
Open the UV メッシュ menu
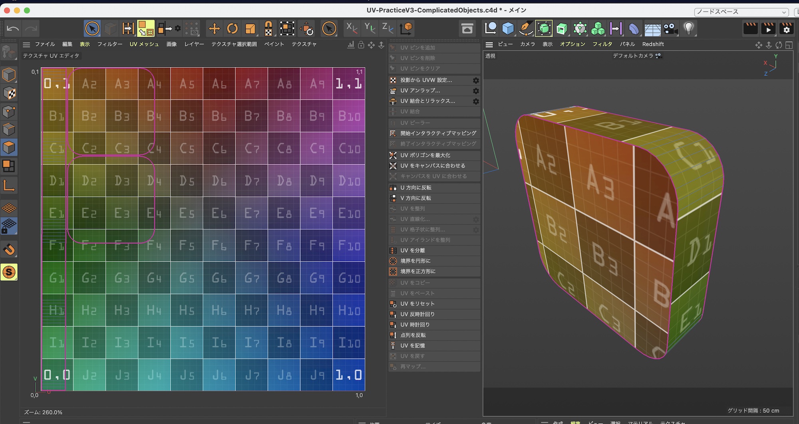pos(144,44)
